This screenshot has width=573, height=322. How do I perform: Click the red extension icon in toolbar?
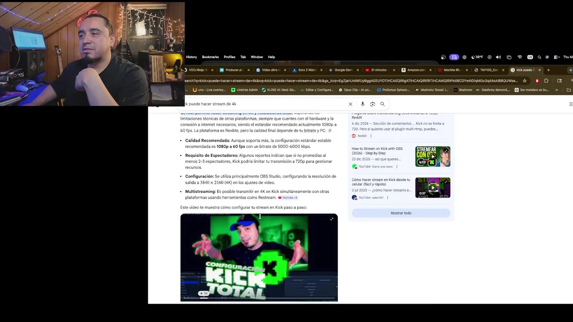tap(537, 81)
